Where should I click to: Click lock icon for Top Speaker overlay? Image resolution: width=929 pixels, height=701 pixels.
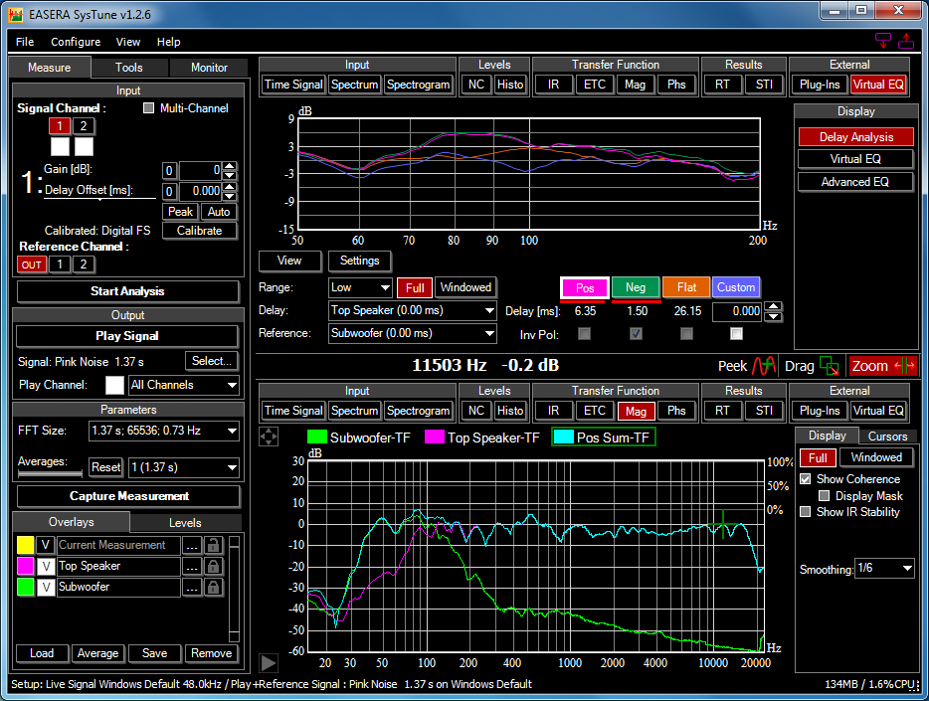pos(214,566)
